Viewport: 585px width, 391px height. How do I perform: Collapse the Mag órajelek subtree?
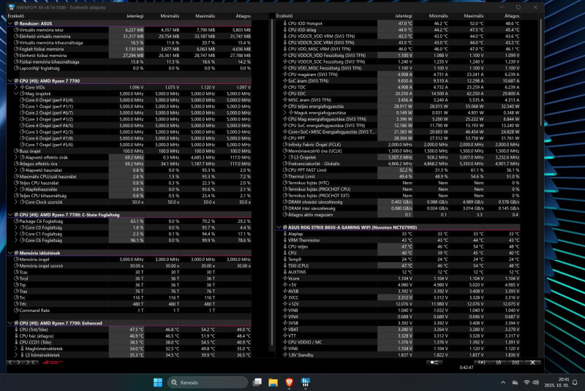[x=16, y=94]
